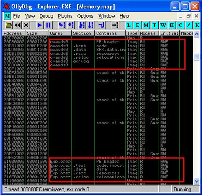Click the OllyDbg title bar application icon

[7, 7]
